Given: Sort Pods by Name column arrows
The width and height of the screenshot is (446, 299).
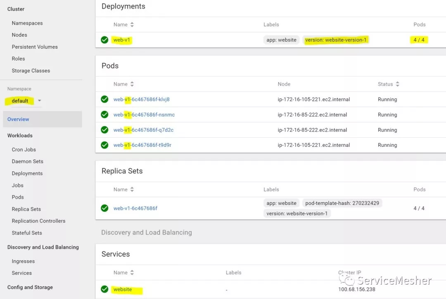Looking at the screenshot, I should pyautogui.click(x=132, y=84).
